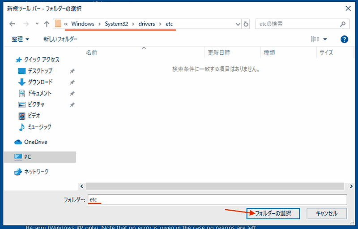
Task: Go up one folder level arrow
Action: coord(47,24)
